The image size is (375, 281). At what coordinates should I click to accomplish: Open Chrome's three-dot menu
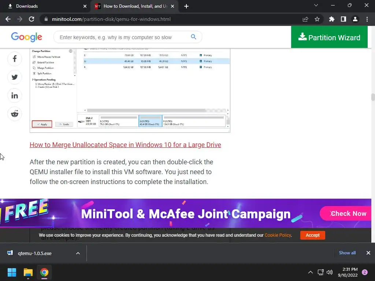367,19
